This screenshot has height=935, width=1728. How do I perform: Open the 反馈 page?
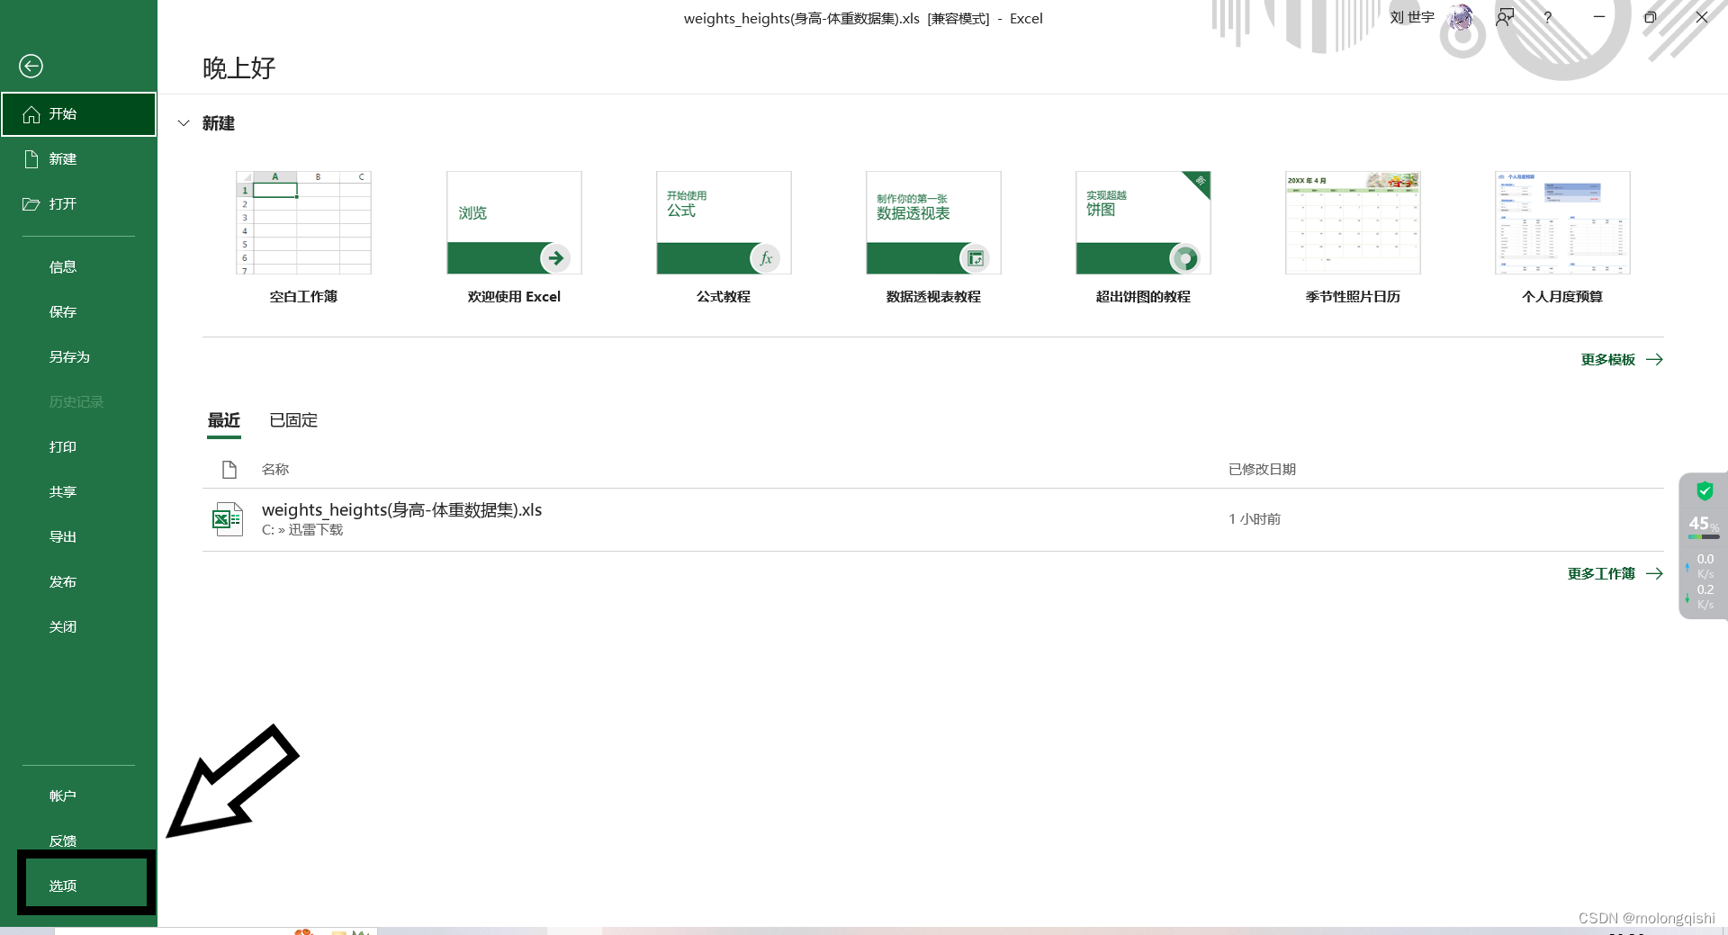(x=78, y=841)
